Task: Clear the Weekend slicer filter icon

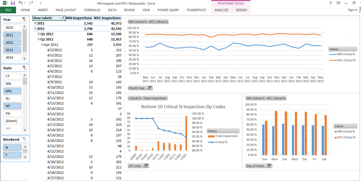Action: pyautogui.click(x=24, y=139)
